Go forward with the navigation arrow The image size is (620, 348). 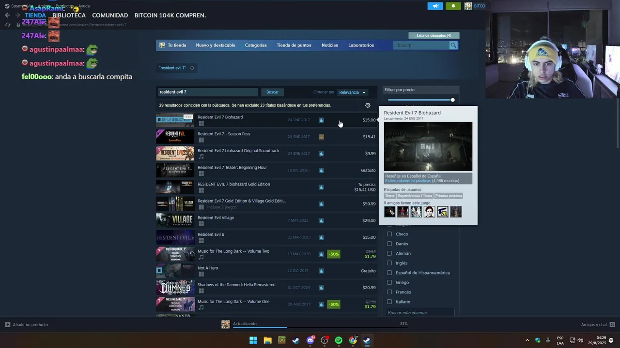pos(17,15)
